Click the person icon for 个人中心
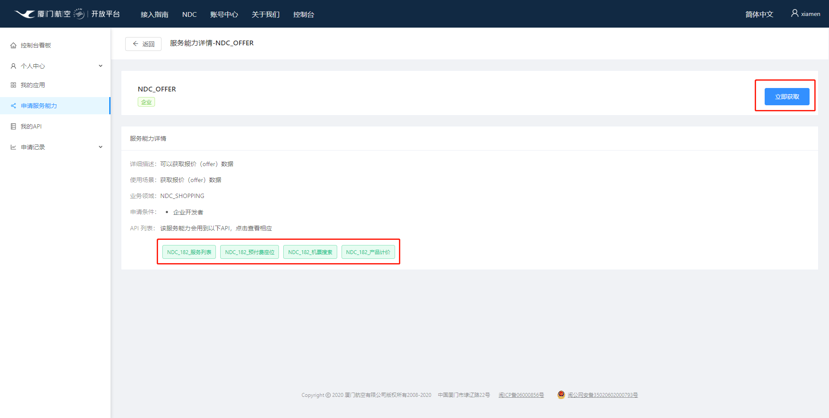Image resolution: width=829 pixels, height=418 pixels. (x=13, y=66)
